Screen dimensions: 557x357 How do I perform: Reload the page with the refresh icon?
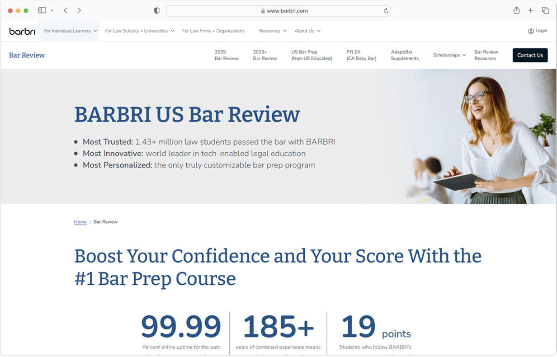click(x=386, y=11)
